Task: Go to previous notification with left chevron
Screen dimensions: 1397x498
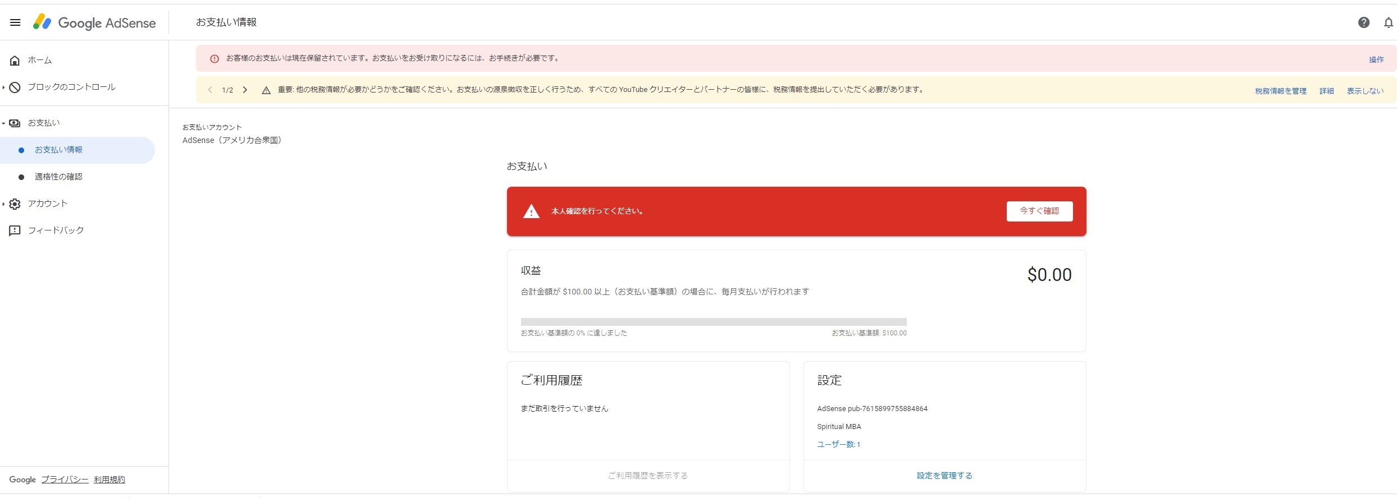Action: coord(210,90)
